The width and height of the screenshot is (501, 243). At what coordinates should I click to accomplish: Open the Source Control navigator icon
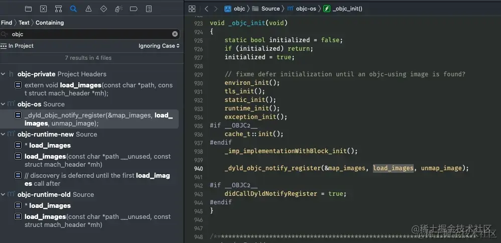point(43,9)
